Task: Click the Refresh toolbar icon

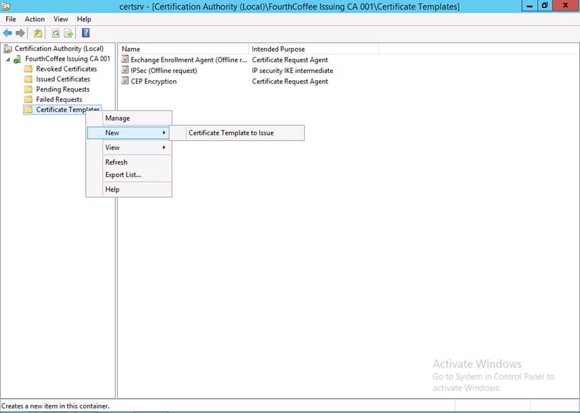Action: tap(56, 33)
